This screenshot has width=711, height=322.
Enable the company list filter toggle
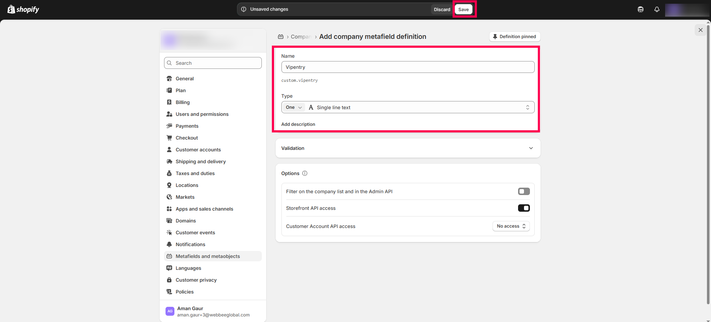click(x=524, y=191)
